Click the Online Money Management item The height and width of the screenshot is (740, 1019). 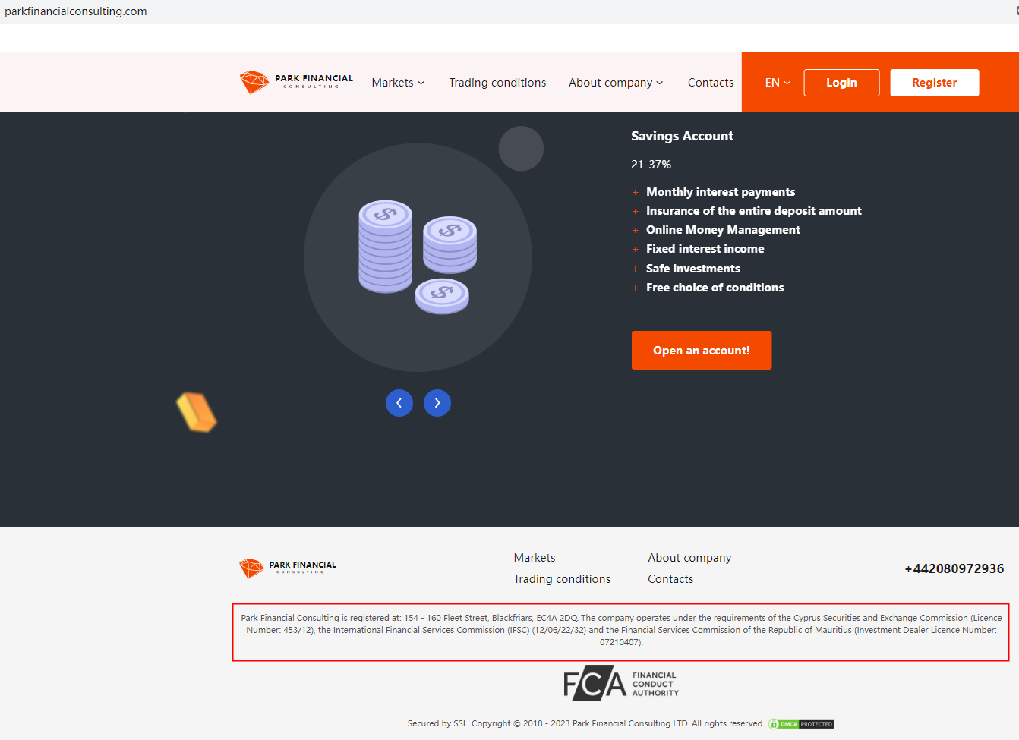click(723, 230)
